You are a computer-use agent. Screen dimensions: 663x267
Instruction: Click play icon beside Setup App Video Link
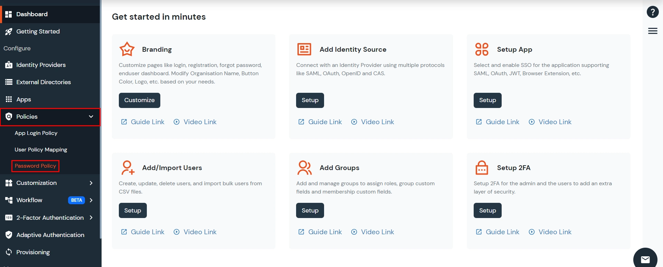(x=532, y=122)
